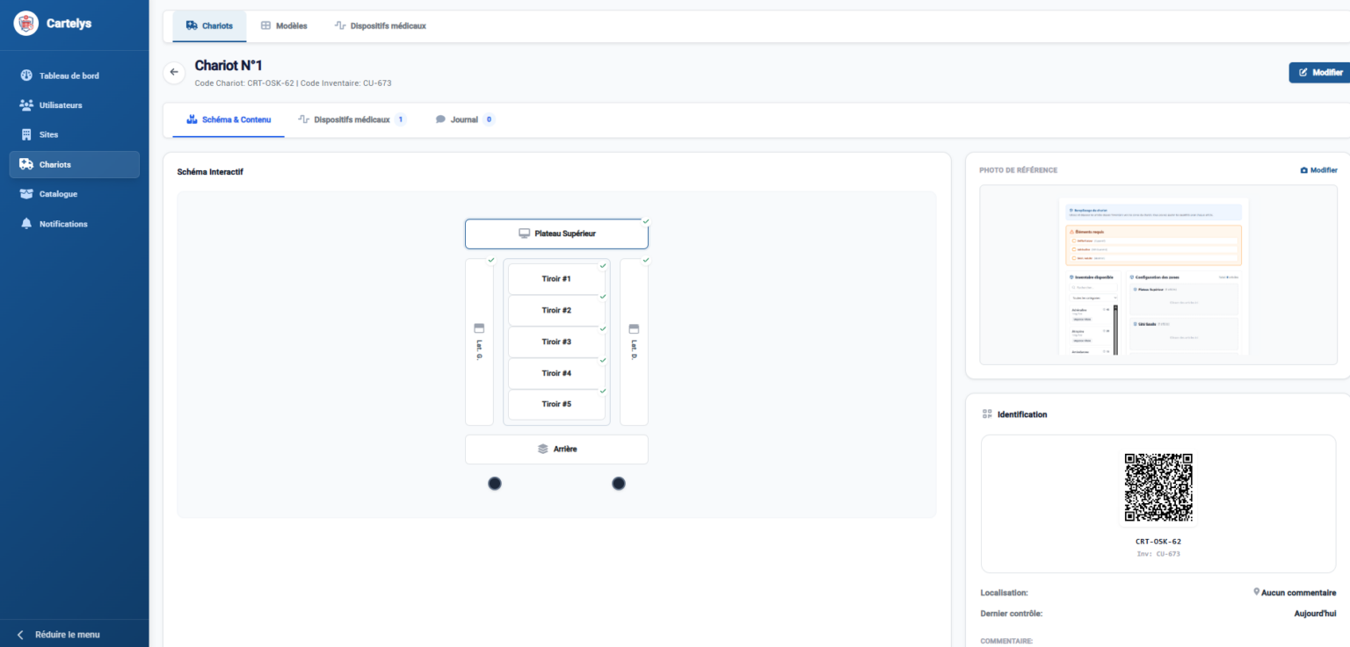Click the left wheel of the cart schema
Viewport: 1350px width, 647px height.
point(495,484)
